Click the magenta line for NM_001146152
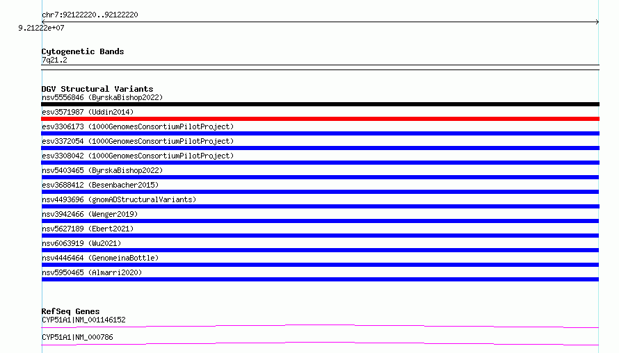 click(320, 326)
